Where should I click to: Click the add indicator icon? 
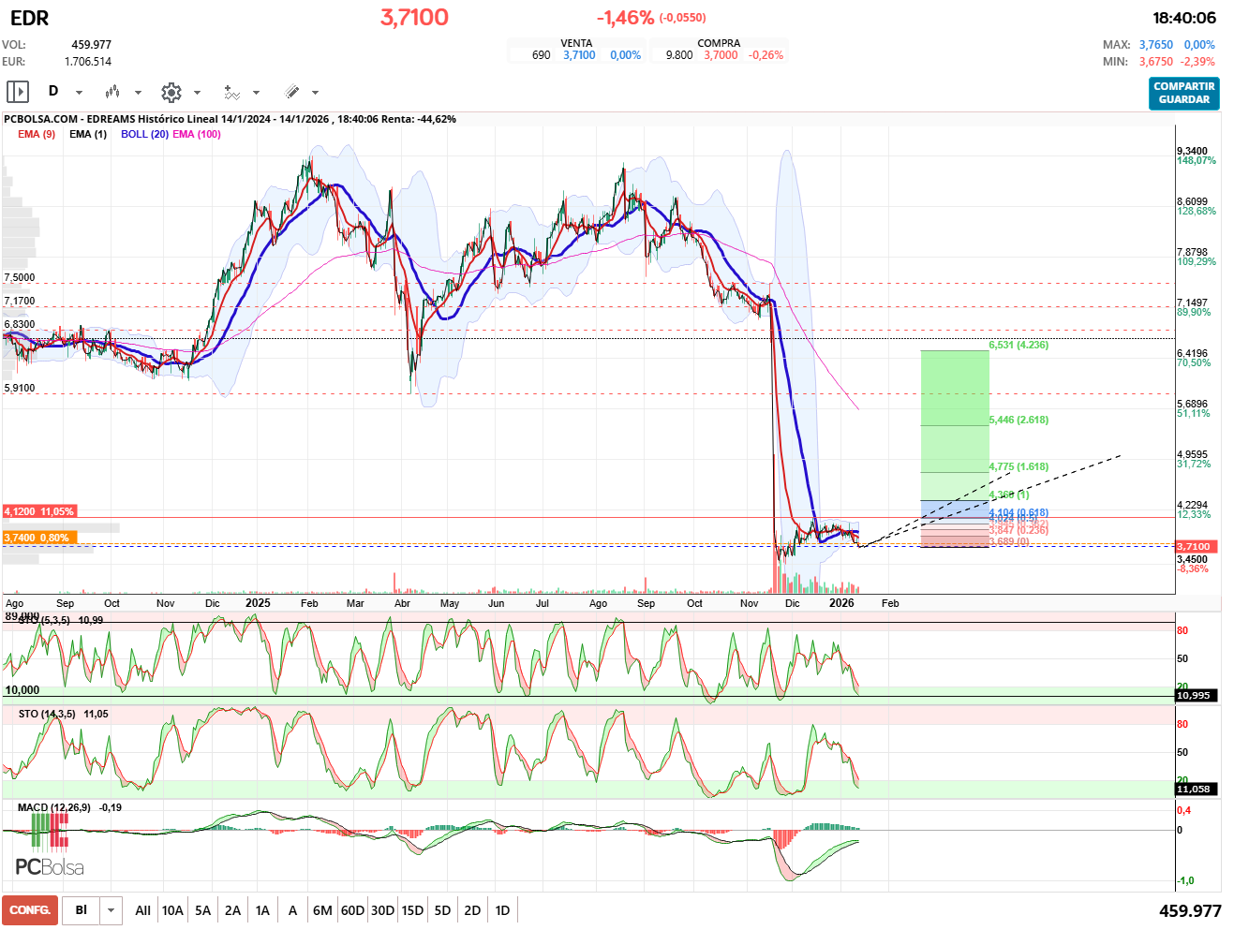231,92
